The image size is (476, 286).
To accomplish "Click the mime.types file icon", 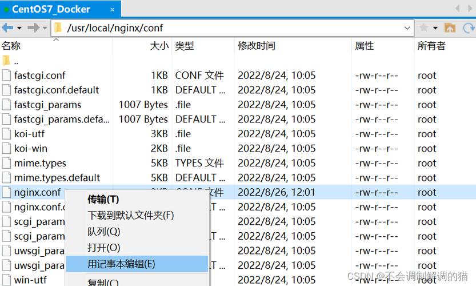I will 6,163.
